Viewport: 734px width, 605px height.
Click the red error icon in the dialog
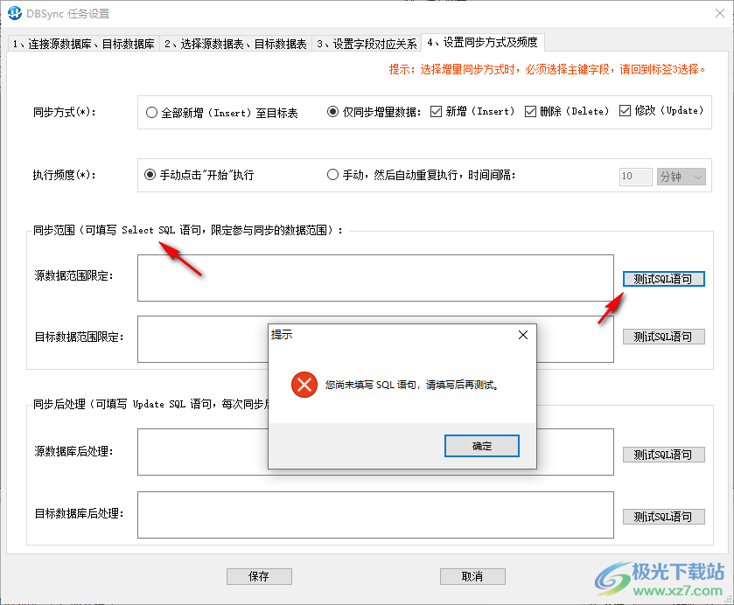click(x=304, y=385)
